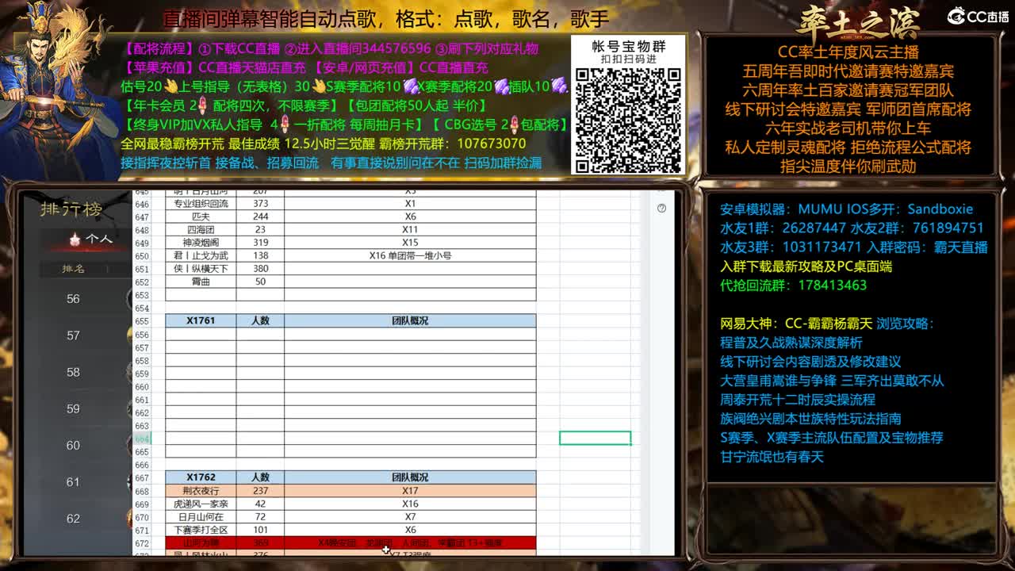The width and height of the screenshot is (1015, 571).
Task: Click the X15 team overview cell
Action: [410, 243]
